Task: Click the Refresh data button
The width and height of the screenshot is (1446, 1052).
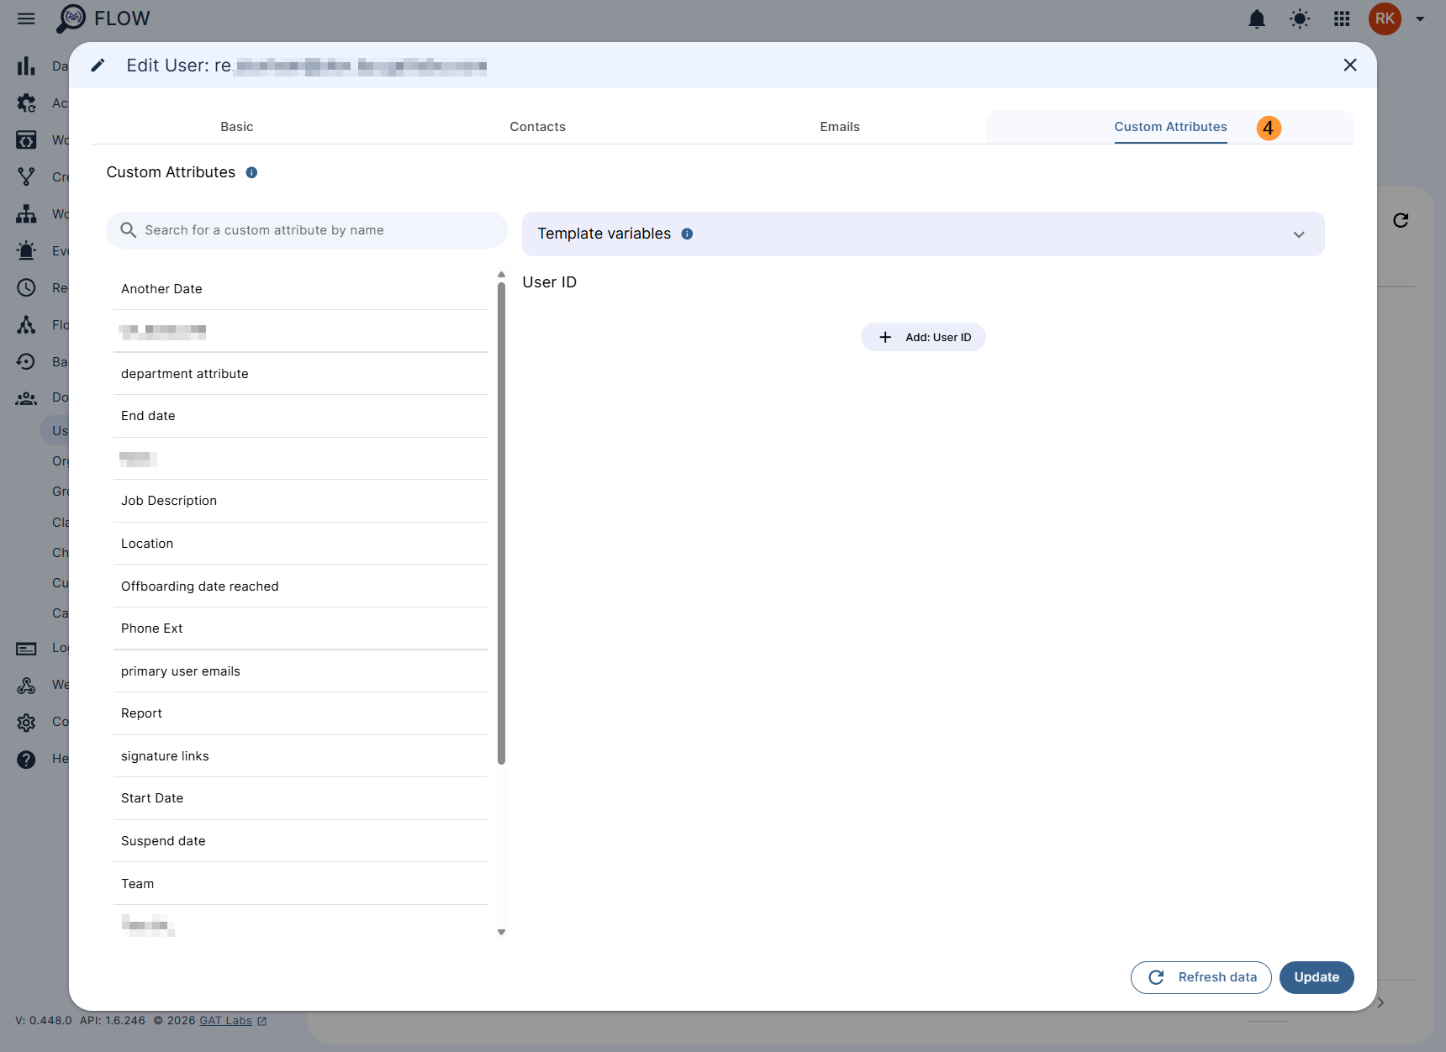Action: (1201, 977)
